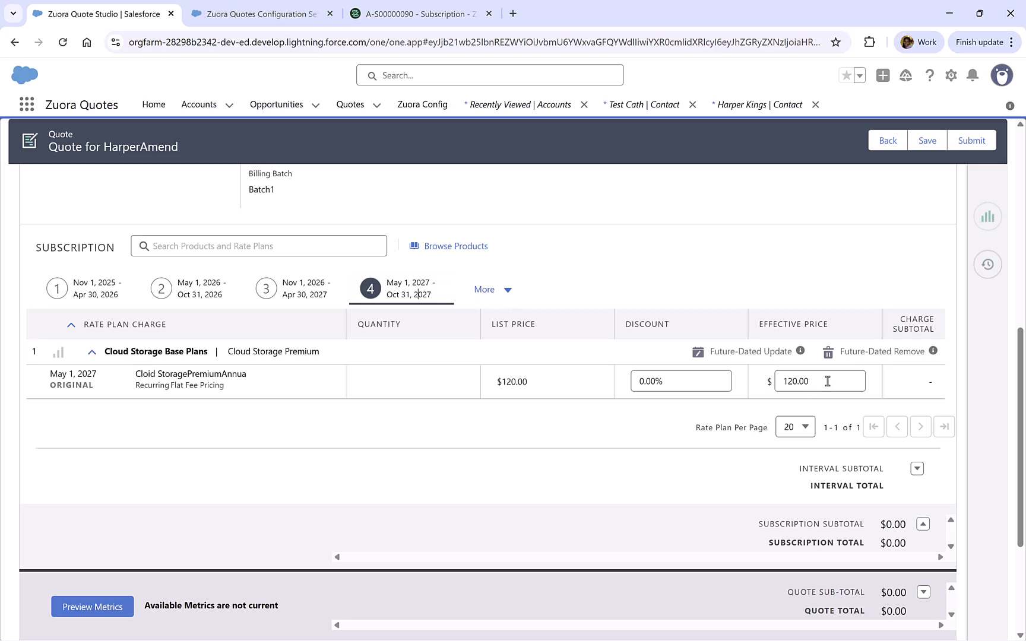The image size is (1026, 641).
Task: Open Salesforce Help question mark
Action: coord(930,75)
